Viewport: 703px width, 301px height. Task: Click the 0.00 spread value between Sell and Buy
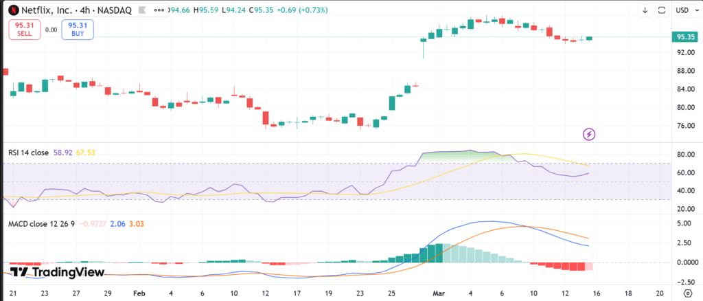pyautogui.click(x=51, y=30)
